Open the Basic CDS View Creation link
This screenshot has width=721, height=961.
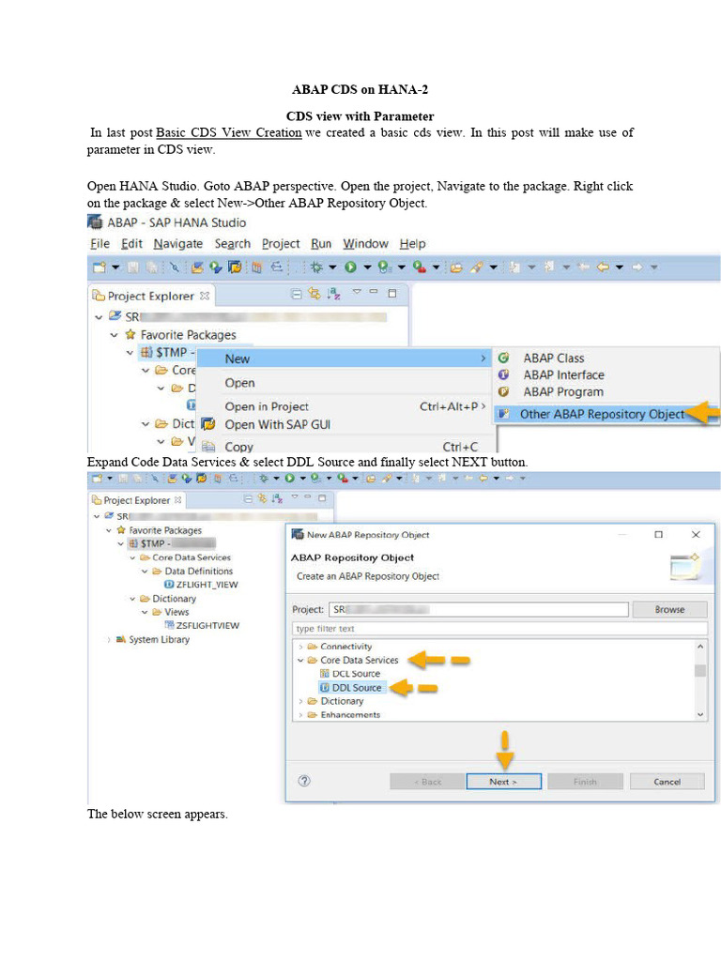point(229,133)
